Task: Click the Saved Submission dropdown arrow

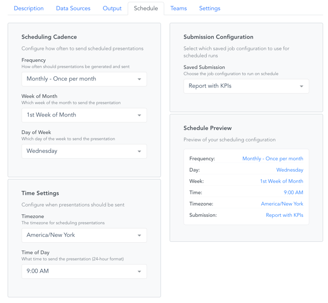Action: pyautogui.click(x=302, y=87)
